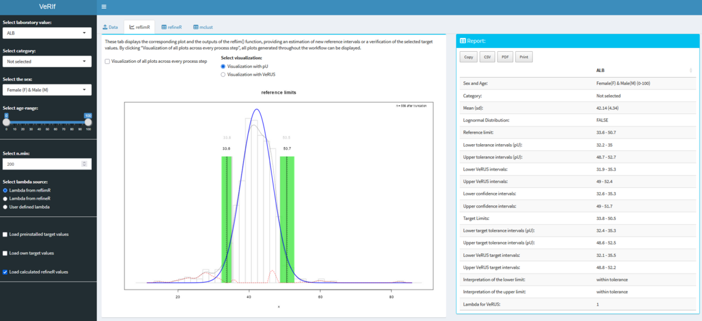This screenshot has height=321, width=702.
Task: Check Load preinstalled target values
Action: click(6, 235)
